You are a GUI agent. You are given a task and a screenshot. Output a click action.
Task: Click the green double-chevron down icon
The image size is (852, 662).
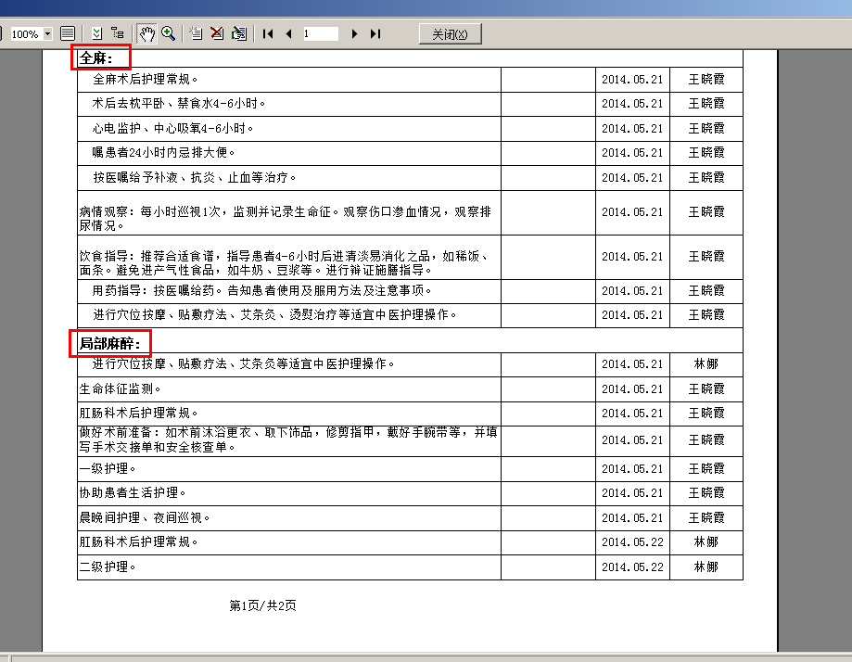96,33
